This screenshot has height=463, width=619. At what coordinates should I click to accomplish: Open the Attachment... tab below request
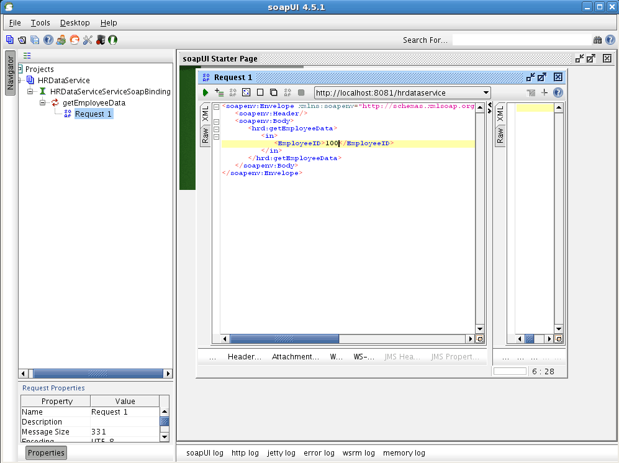[x=296, y=357]
